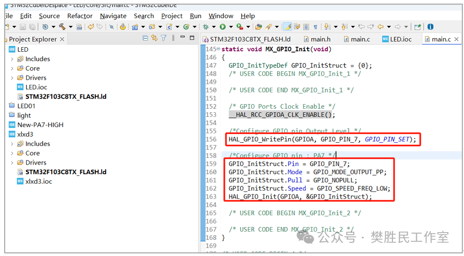Maximize the Project Explorer panel
Image resolution: width=464 pixels, height=256 pixels.
click(192, 38)
